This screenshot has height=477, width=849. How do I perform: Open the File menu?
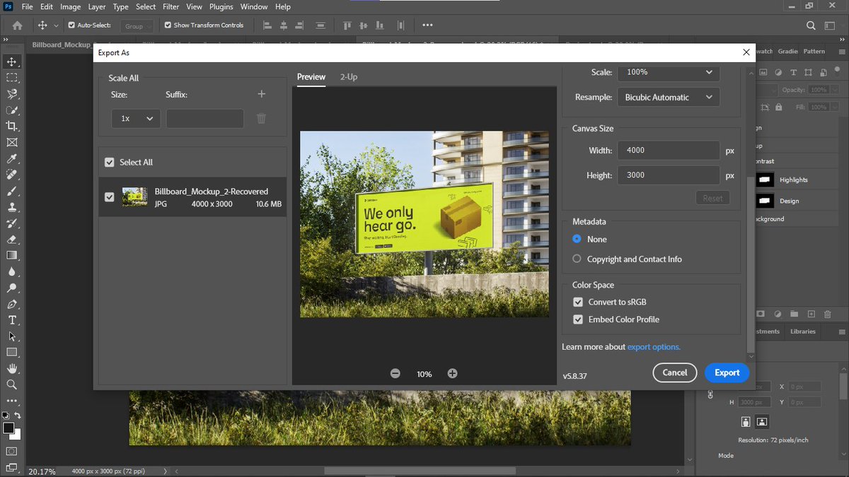click(28, 6)
